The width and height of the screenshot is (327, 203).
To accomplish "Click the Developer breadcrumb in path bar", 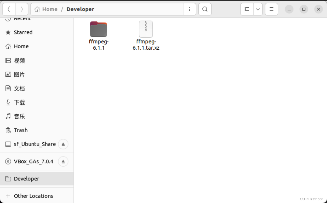I will (x=80, y=9).
